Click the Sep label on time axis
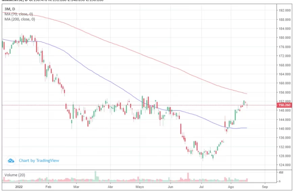294x192 pixels. click(265, 187)
